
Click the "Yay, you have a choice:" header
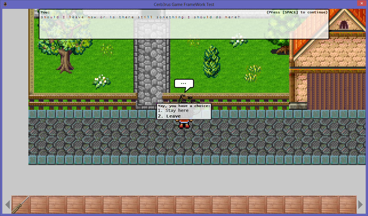[x=184, y=106]
